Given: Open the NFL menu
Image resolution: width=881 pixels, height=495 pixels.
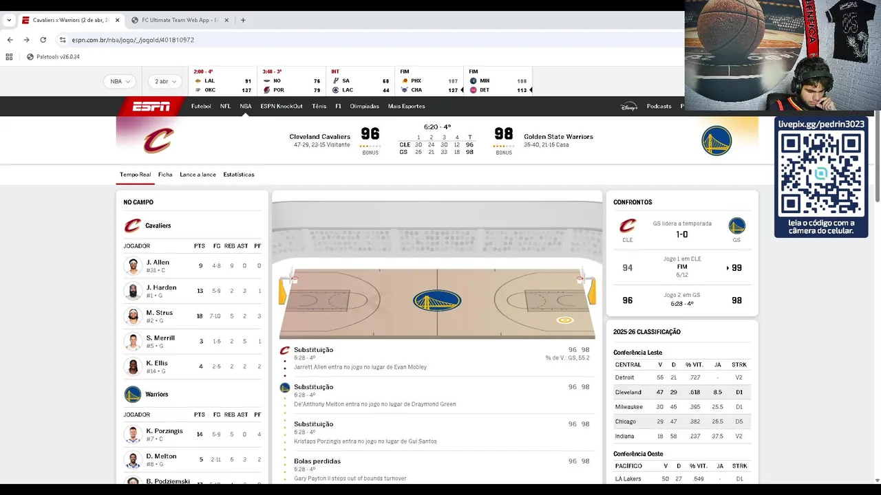Looking at the screenshot, I should pos(225,107).
